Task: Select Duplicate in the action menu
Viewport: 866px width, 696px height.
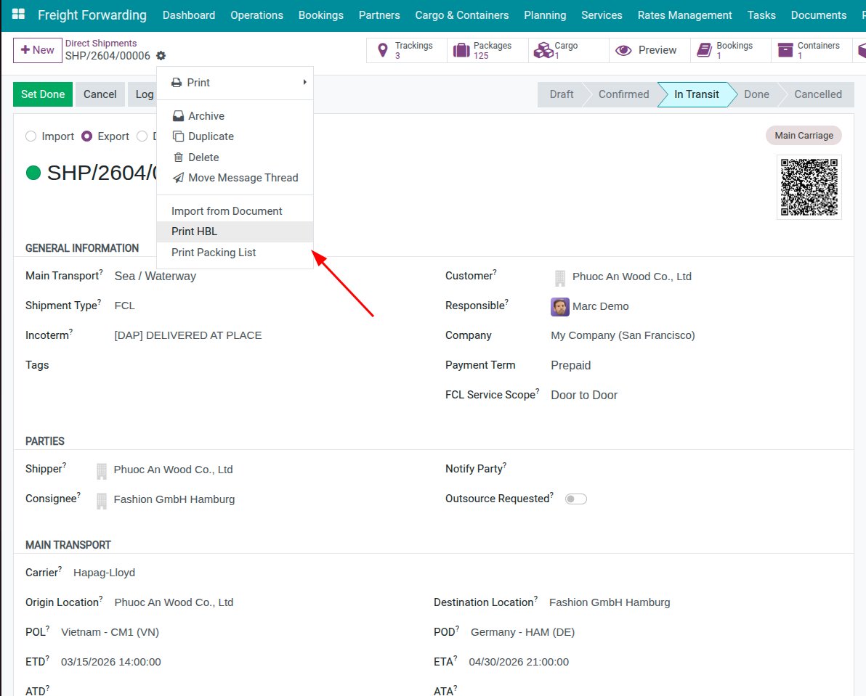Action: click(211, 136)
